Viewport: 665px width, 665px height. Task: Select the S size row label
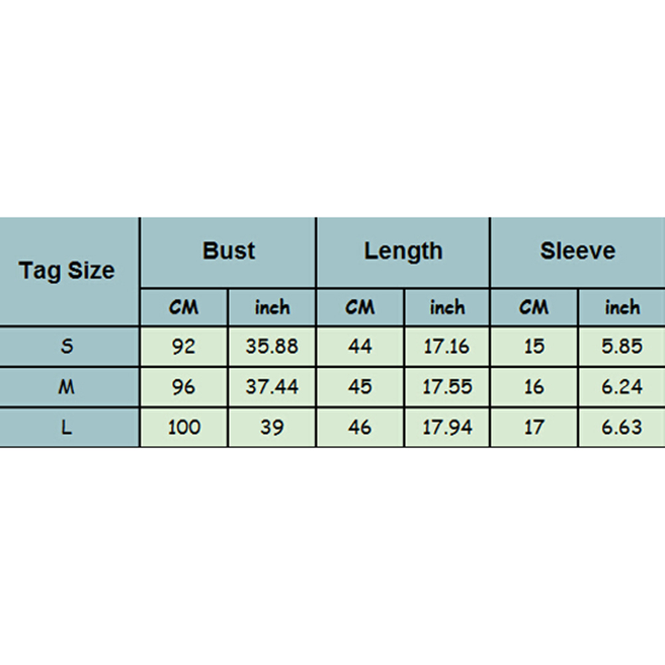tap(67, 346)
